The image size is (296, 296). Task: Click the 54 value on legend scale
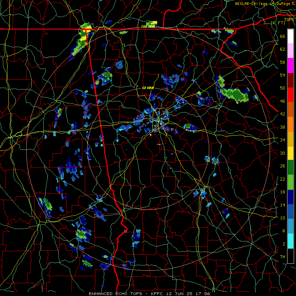(283, 75)
